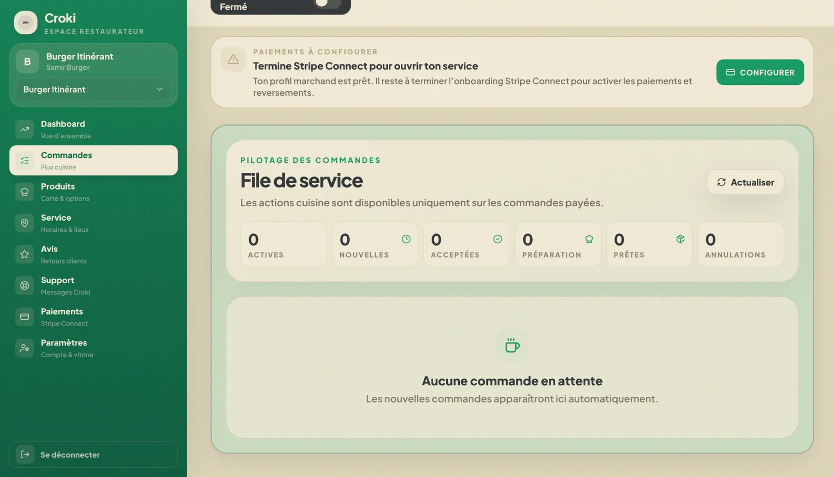The image size is (834, 477).
Task: Click the clock icon on Nouvelles card
Action: pyautogui.click(x=406, y=239)
